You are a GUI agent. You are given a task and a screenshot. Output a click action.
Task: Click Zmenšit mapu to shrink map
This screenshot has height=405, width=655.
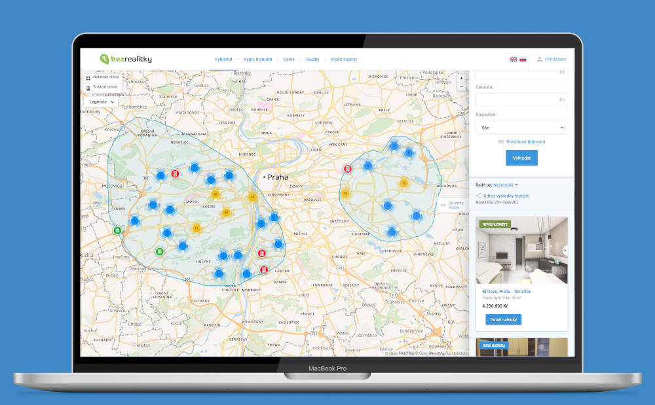pyautogui.click(x=453, y=205)
